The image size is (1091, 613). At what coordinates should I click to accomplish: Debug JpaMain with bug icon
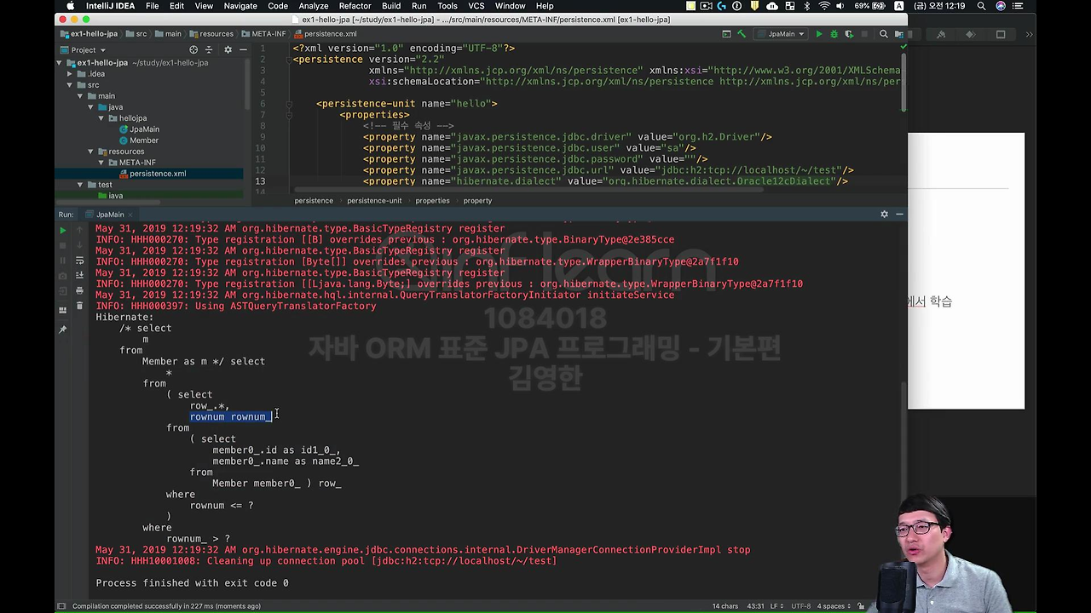tap(834, 34)
